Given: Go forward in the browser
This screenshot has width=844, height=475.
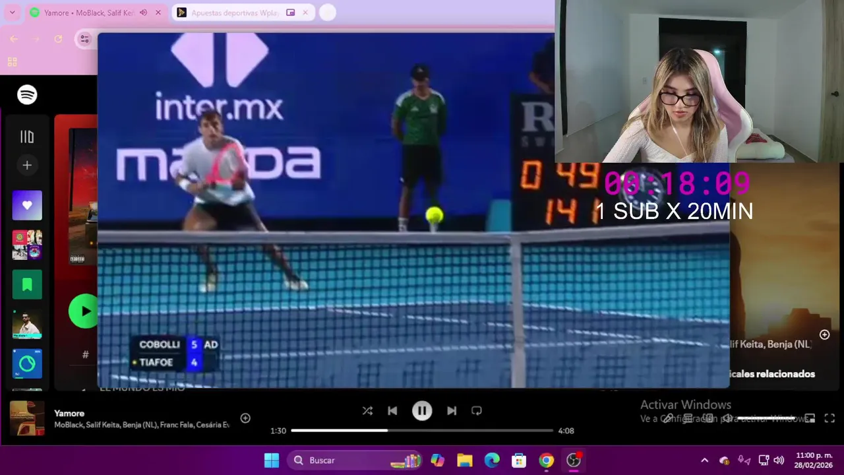Looking at the screenshot, I should coord(36,40).
